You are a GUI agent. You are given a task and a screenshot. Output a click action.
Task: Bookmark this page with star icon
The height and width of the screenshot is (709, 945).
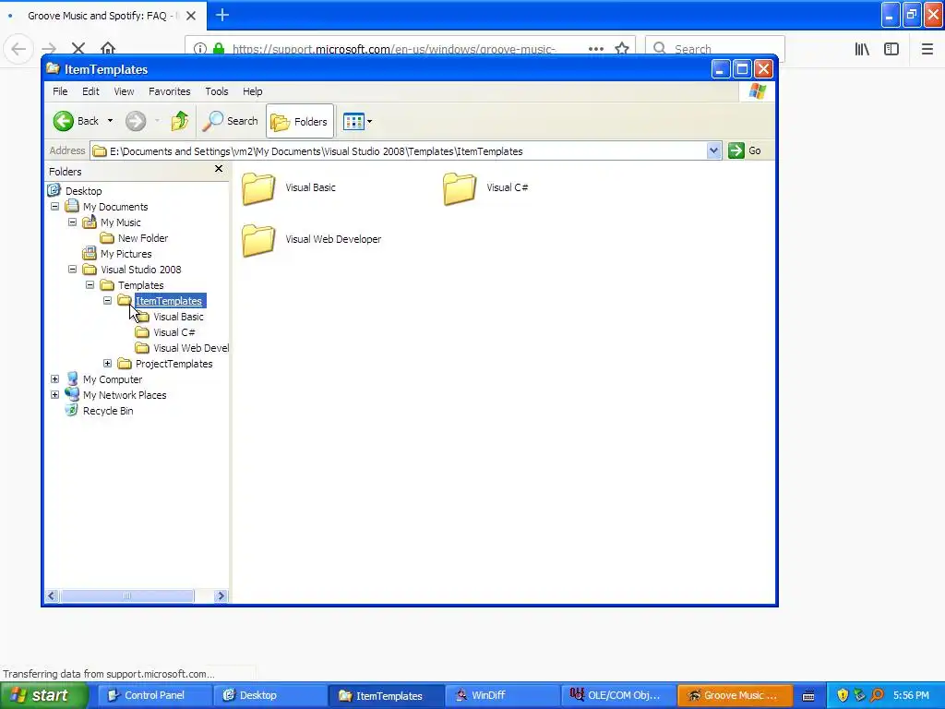[x=622, y=48]
